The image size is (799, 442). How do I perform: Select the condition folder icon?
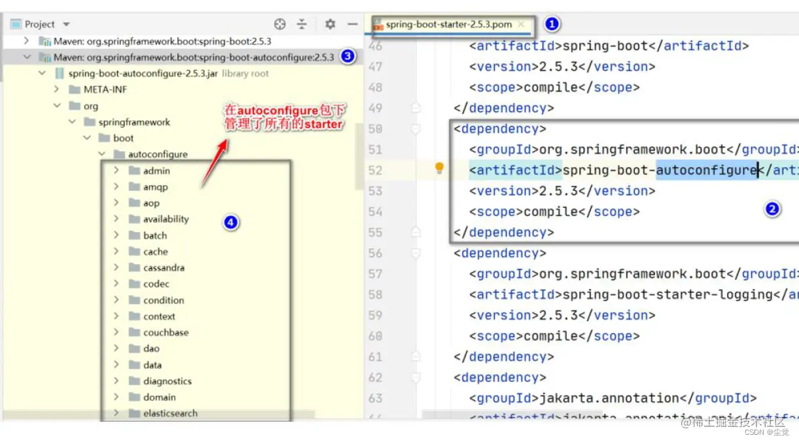coord(135,300)
